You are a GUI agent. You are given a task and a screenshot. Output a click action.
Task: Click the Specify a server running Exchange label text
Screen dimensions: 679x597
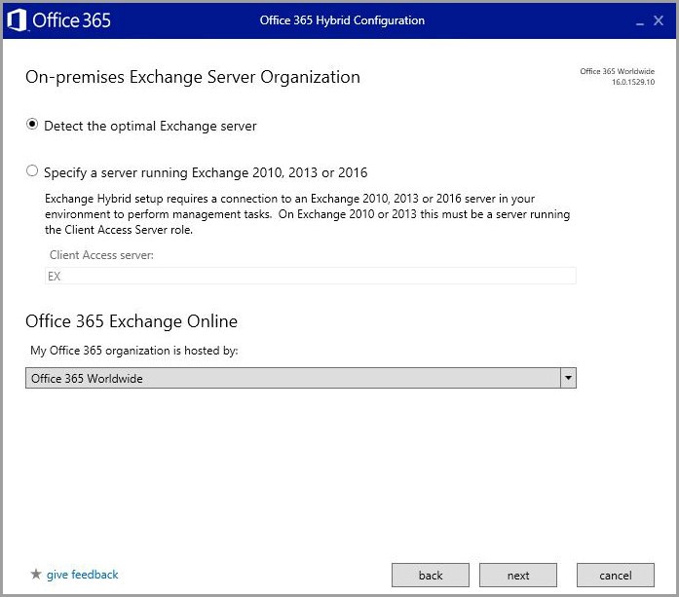point(205,172)
